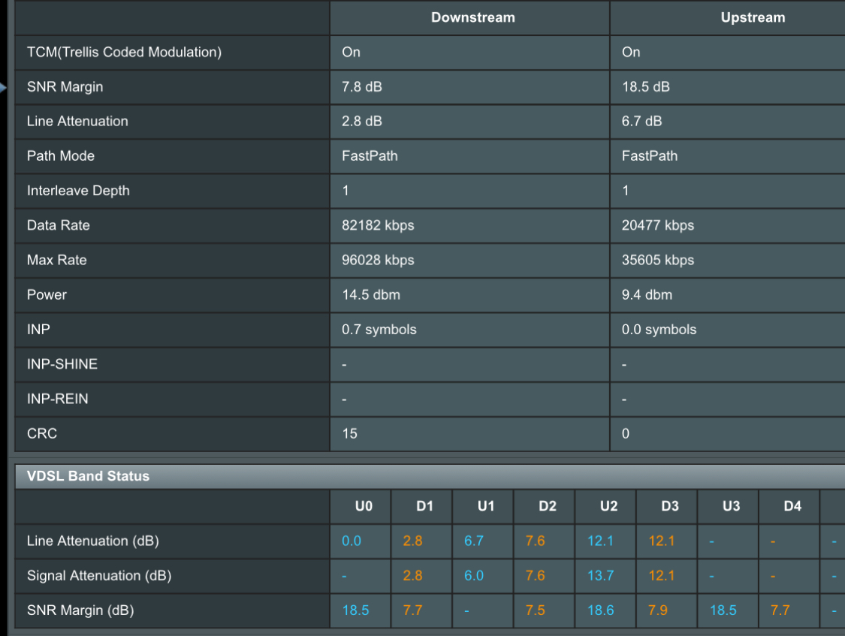Image resolution: width=845 pixels, height=636 pixels.
Task: Click the U1 band column header
Action: click(x=485, y=506)
